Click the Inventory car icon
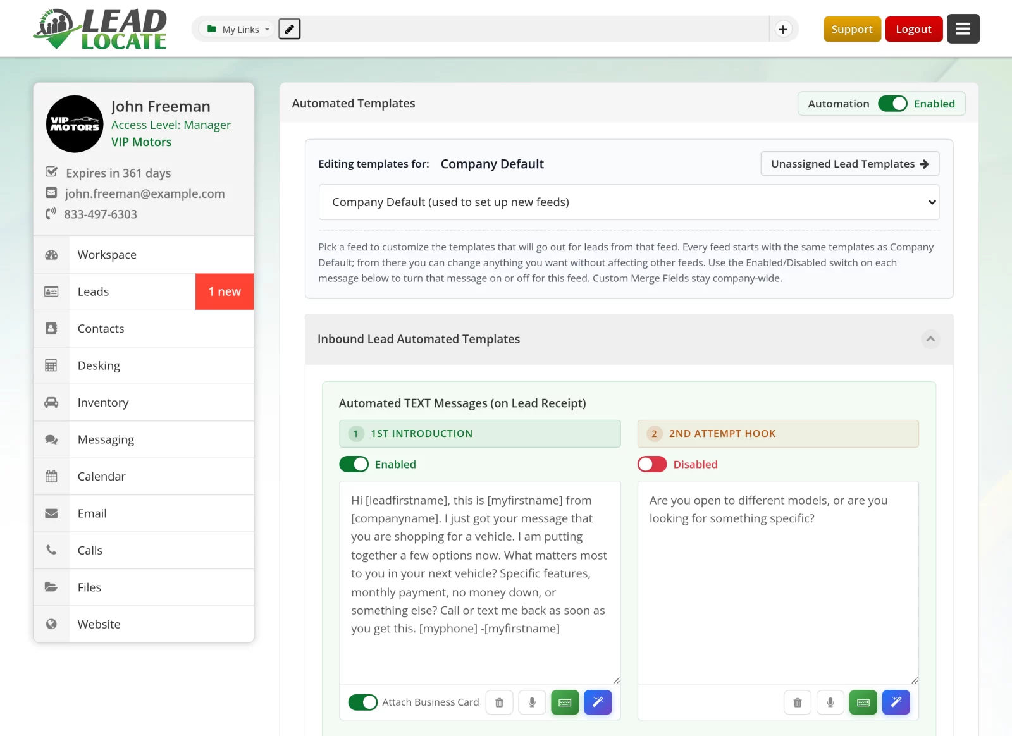Viewport: 1012px width, 736px height. pos(51,403)
